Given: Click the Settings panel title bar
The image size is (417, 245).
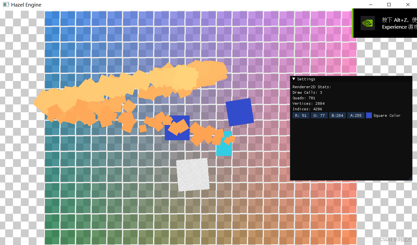Looking at the screenshot, I should click(351, 79).
